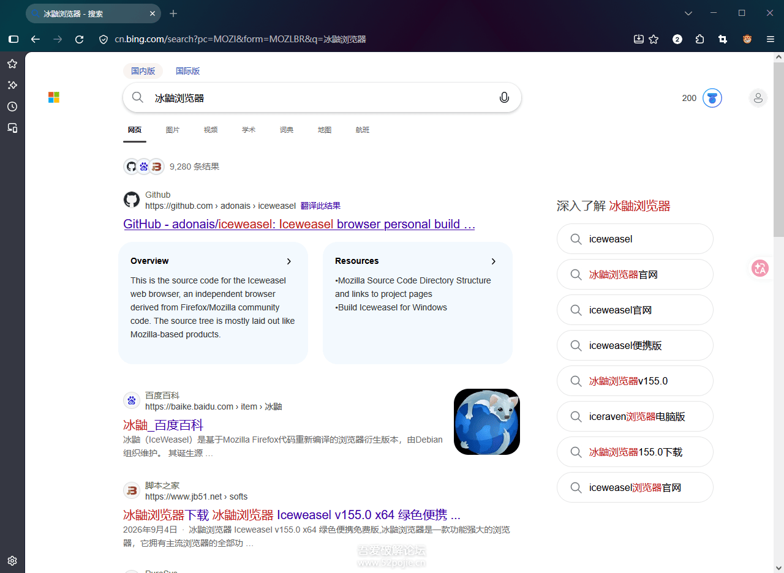Search related suggestion iceweasel便携版
The width and height of the screenshot is (784, 573).
point(635,345)
